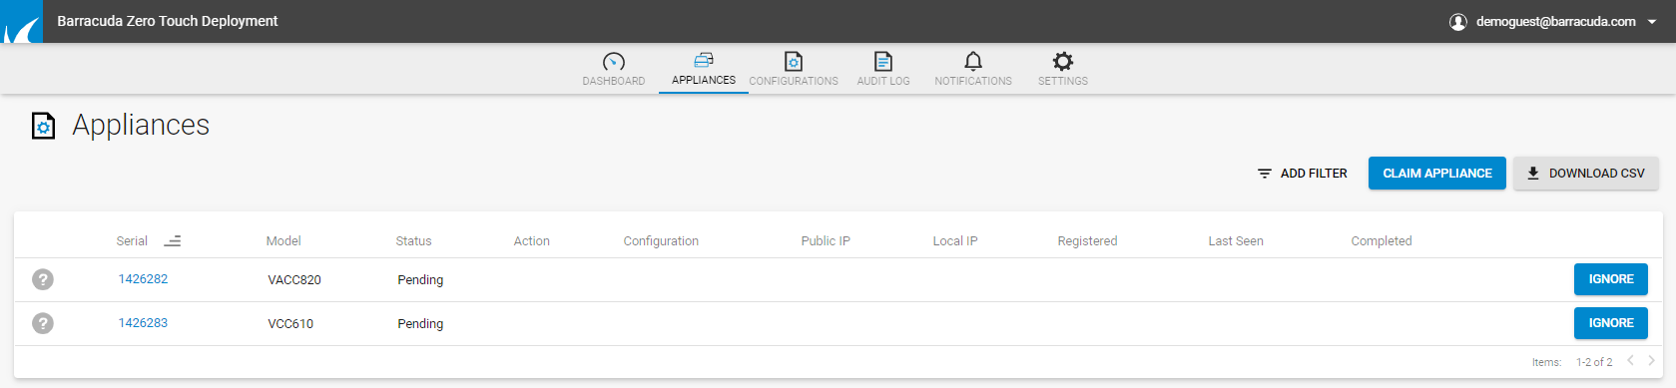
Task: Go to previous page of items
Action: [1630, 361]
